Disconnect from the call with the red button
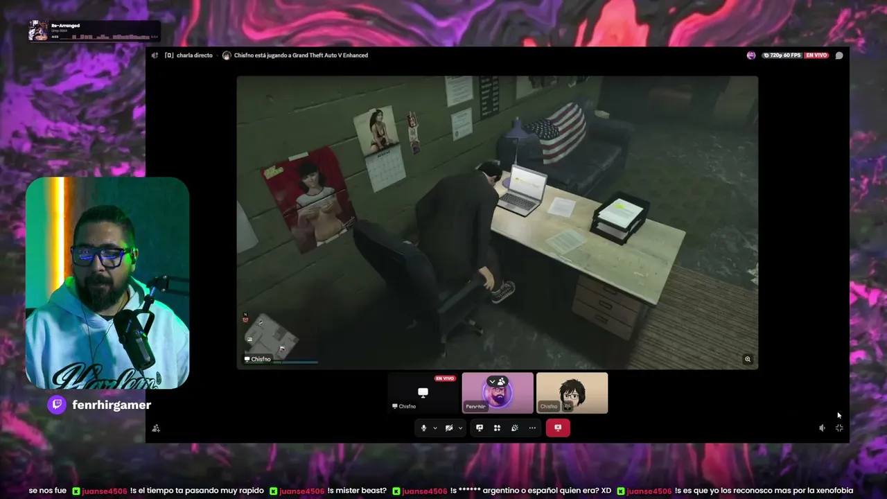The width and height of the screenshot is (887, 499). [558, 428]
